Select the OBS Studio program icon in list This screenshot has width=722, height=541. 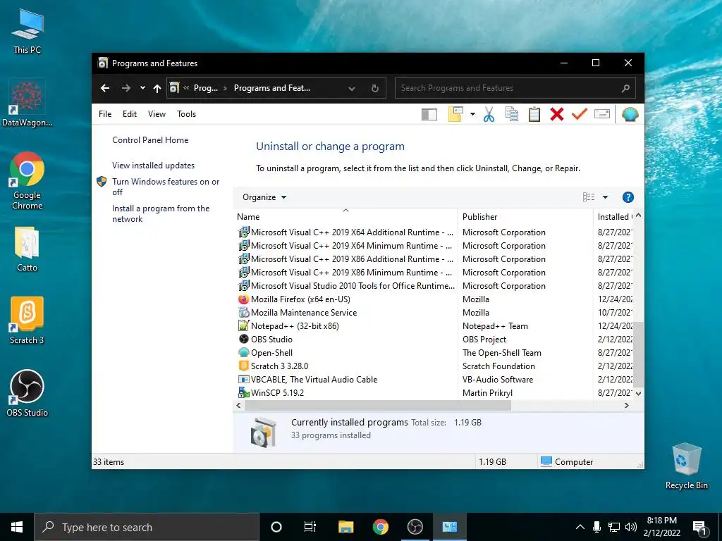(243, 339)
